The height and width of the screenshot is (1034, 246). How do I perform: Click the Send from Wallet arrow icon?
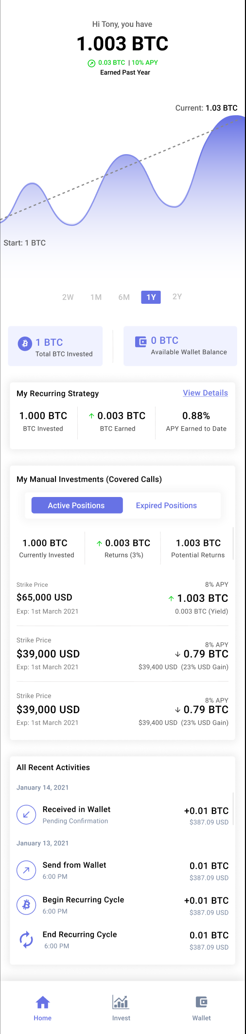pos(26,870)
